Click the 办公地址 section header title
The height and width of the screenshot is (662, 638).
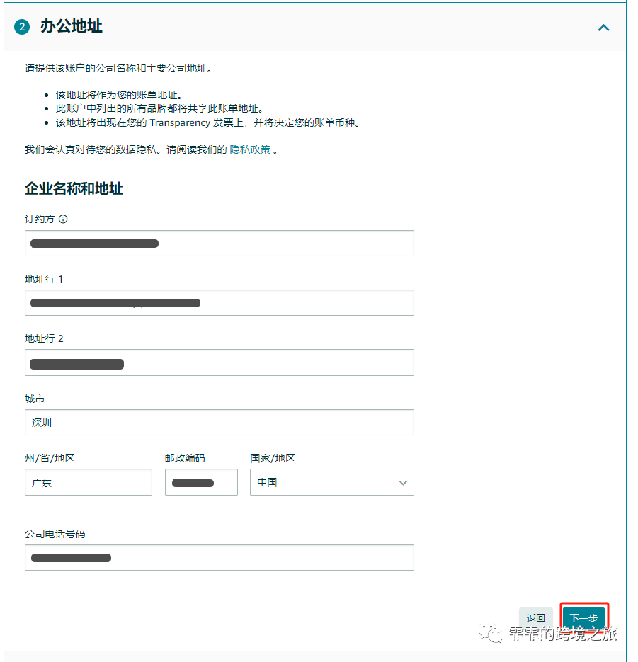click(x=72, y=27)
